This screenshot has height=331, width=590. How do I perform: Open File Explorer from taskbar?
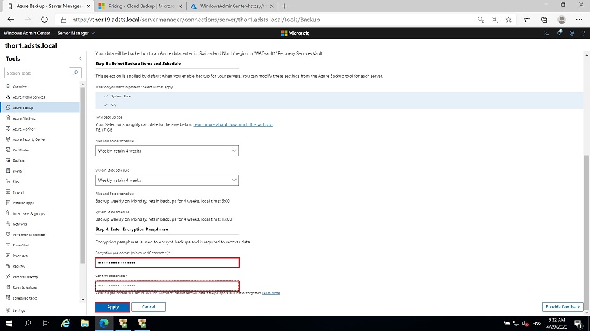coord(85,324)
